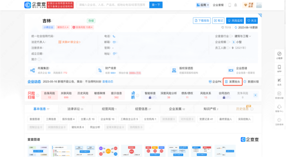
Task: Click the location pin icon next to 地址
Action: (114, 53)
